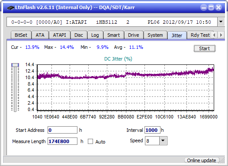This screenshot has height=166, width=228.
Task: Expand the drive selection dropdown
Action: (221, 22)
